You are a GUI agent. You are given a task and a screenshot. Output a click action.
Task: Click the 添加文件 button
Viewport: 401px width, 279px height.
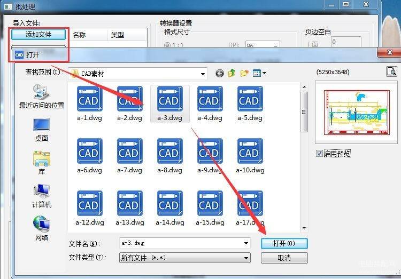38,35
